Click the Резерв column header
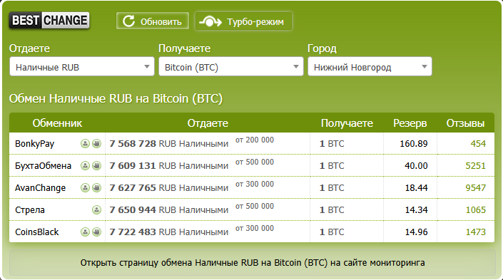The image size is (503, 280). (x=410, y=123)
